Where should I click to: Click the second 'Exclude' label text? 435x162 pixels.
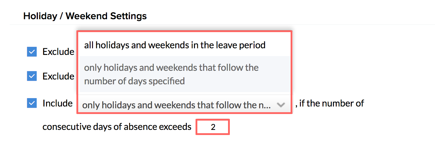click(x=58, y=76)
